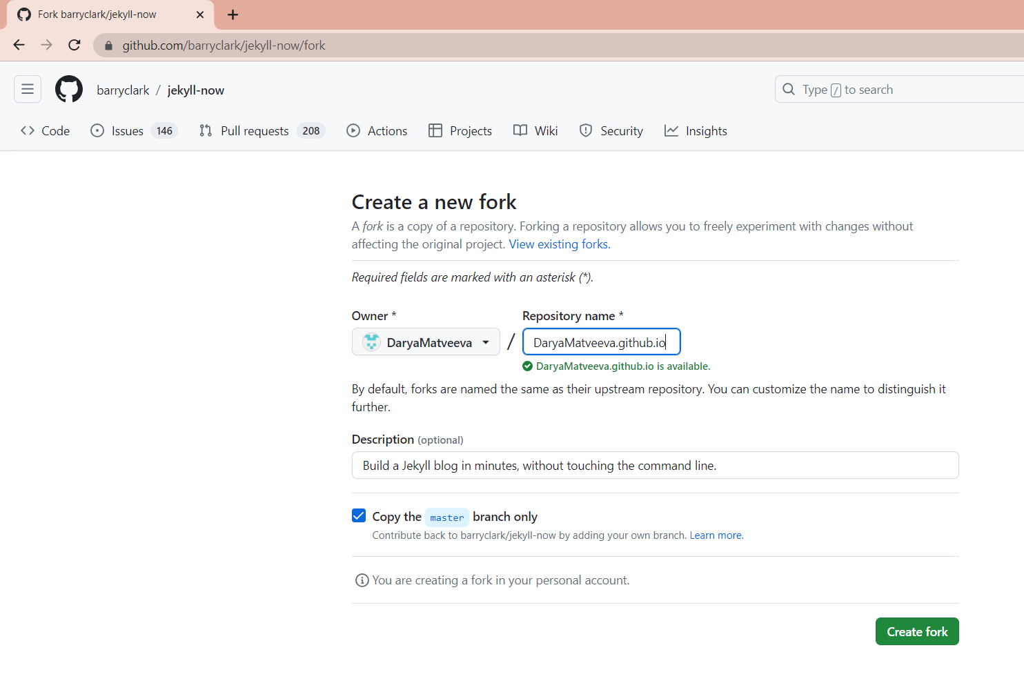
Task: Click the Repository name input field
Action: (x=601, y=342)
